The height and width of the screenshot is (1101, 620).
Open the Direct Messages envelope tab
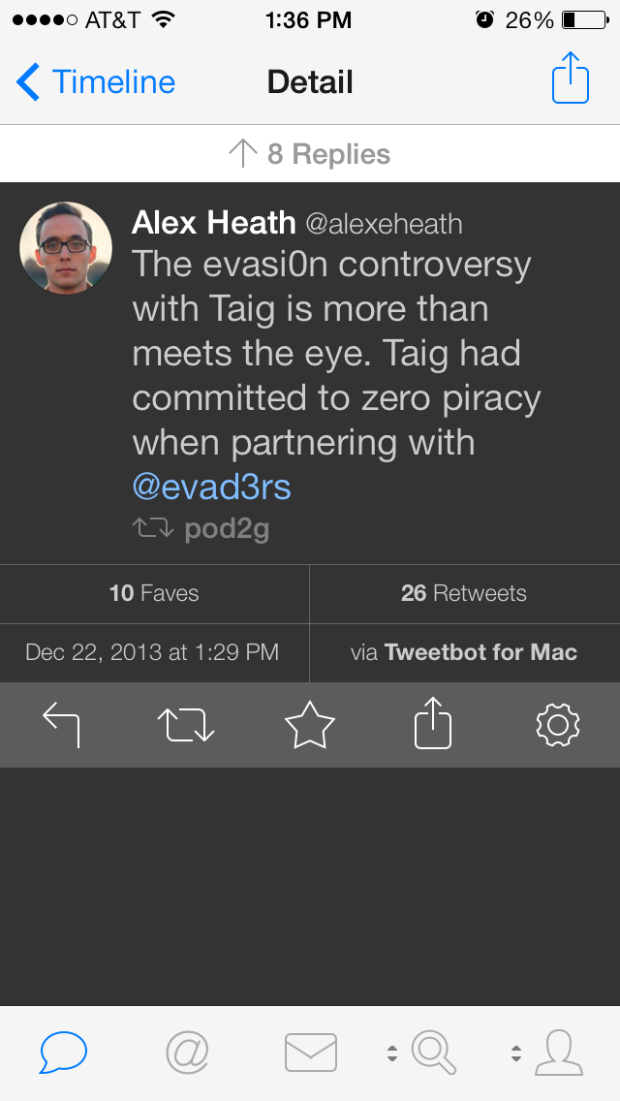coord(310,1052)
